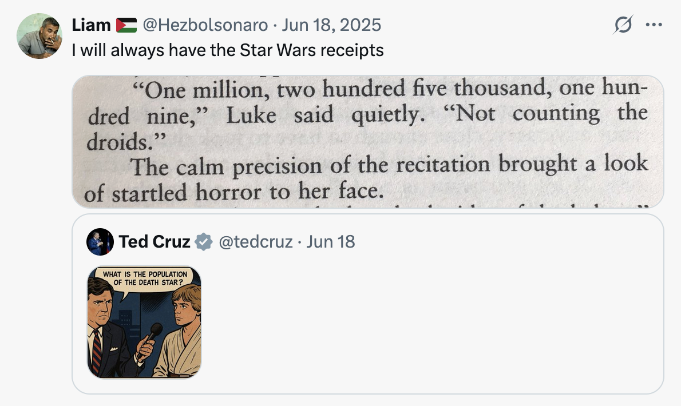
Task: Click the Star Wars receipts tweet text
Action: click(x=228, y=50)
